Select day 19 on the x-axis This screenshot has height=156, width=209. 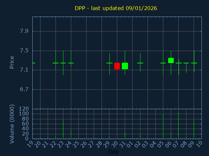pos(30,144)
